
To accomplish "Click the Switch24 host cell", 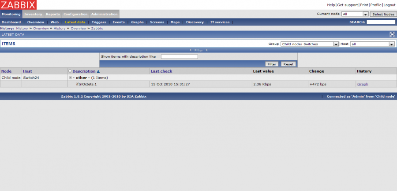I will 31,78.
